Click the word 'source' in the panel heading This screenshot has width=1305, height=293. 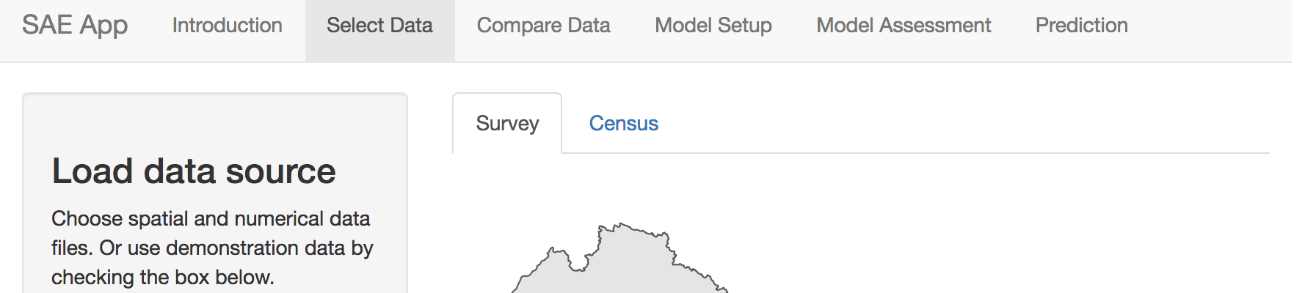point(280,171)
